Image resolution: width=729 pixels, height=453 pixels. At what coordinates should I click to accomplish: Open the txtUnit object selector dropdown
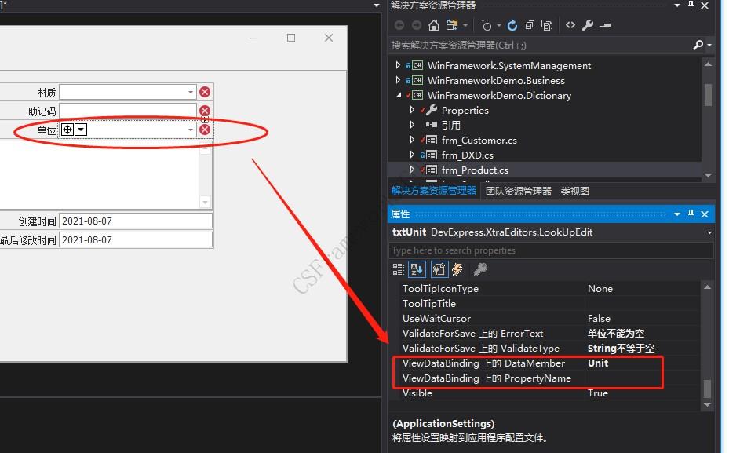tap(709, 232)
